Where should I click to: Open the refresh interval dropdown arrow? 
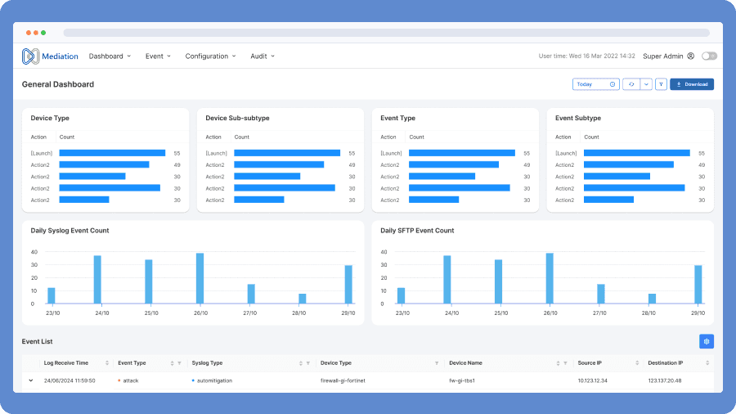pos(646,84)
